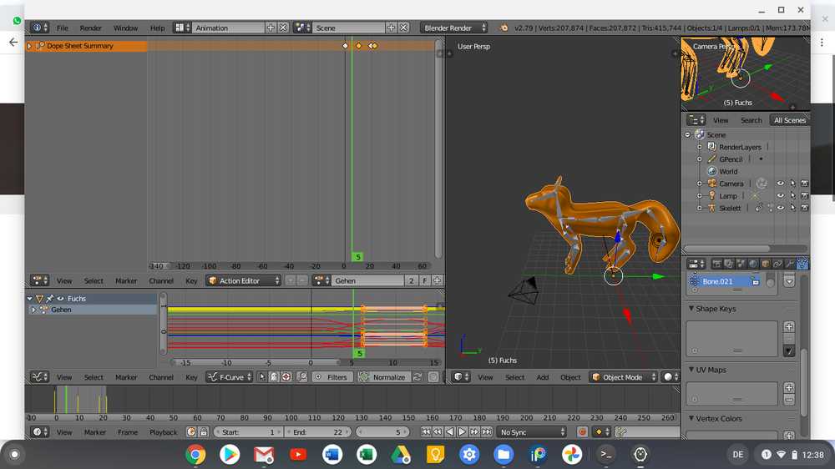The width and height of the screenshot is (835, 469).
Task: Click the End frame field
Action: 318,432
